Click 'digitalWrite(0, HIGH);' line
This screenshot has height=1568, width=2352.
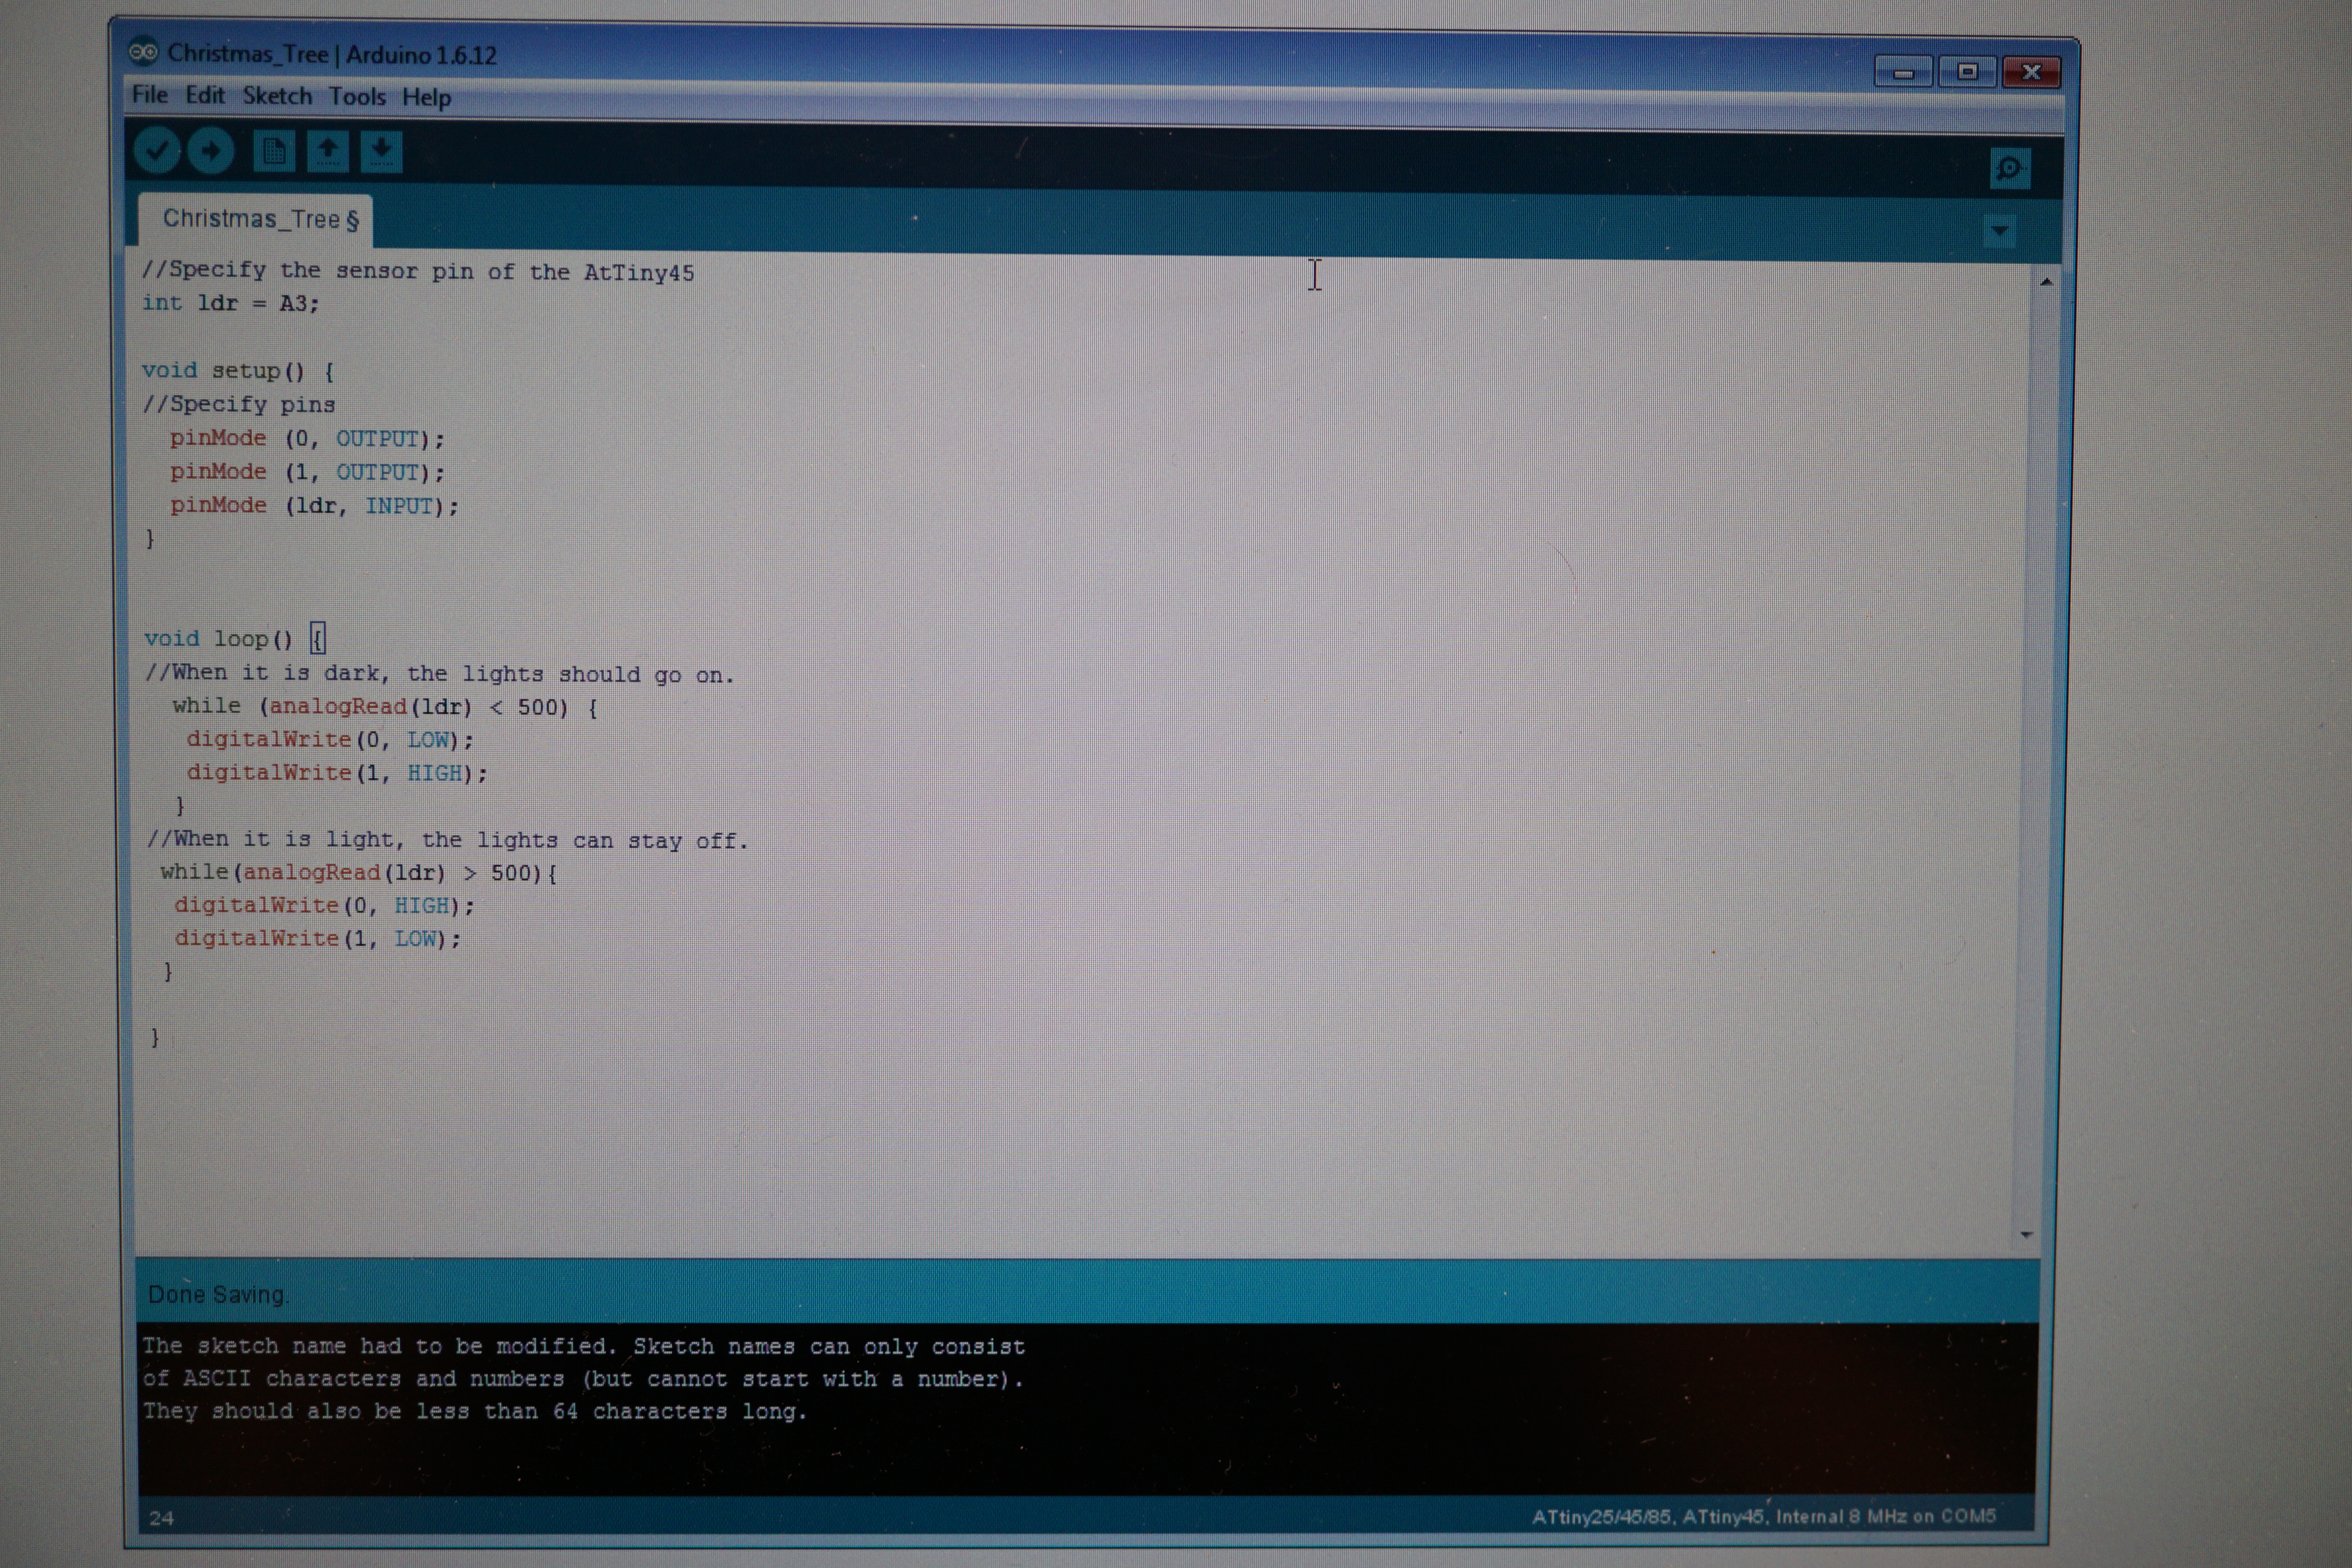click(x=324, y=905)
